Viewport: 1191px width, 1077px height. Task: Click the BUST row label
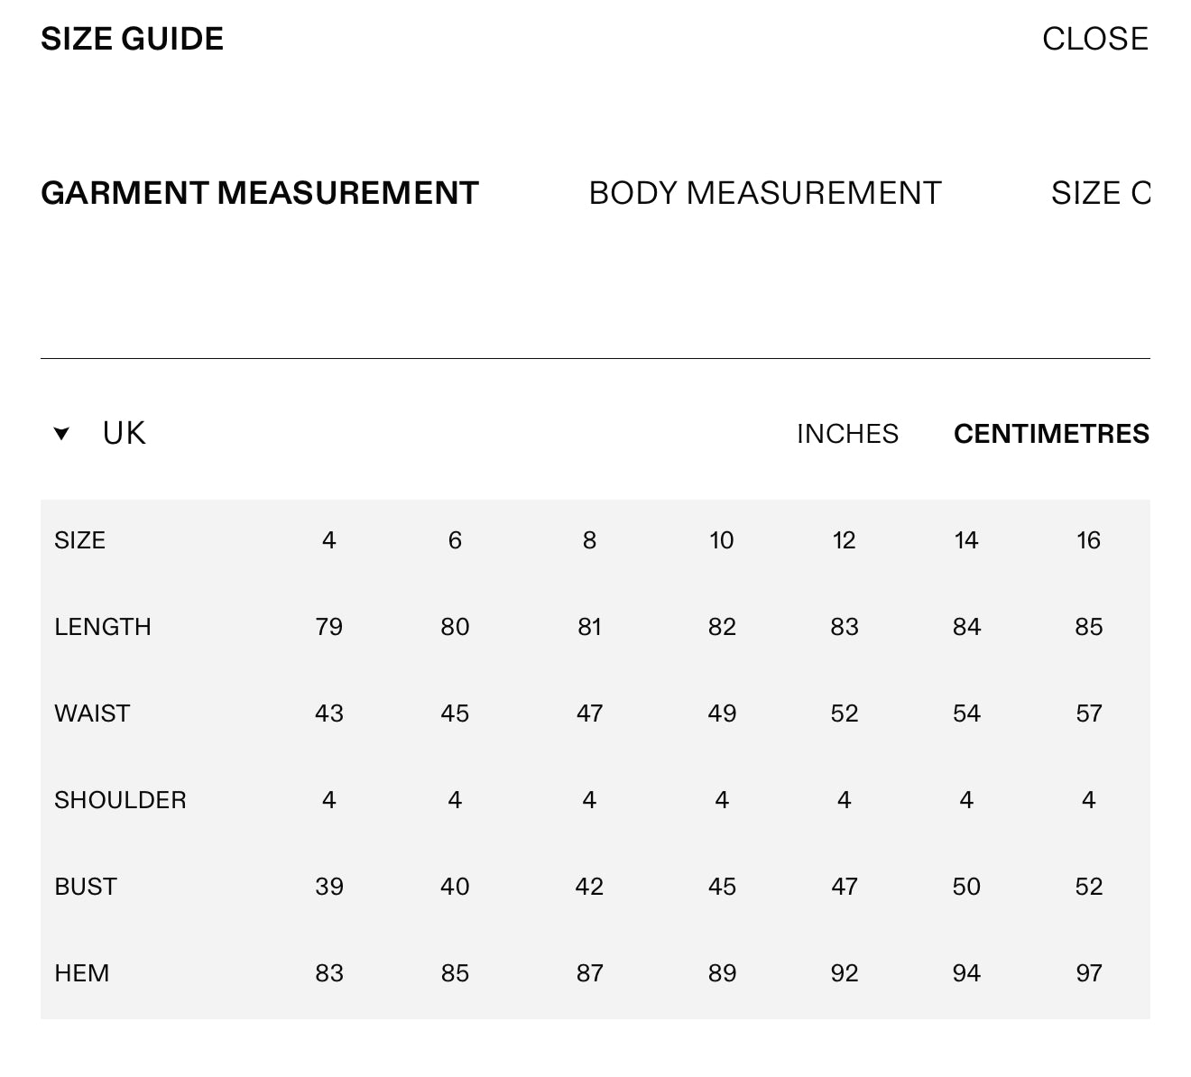tap(86, 887)
